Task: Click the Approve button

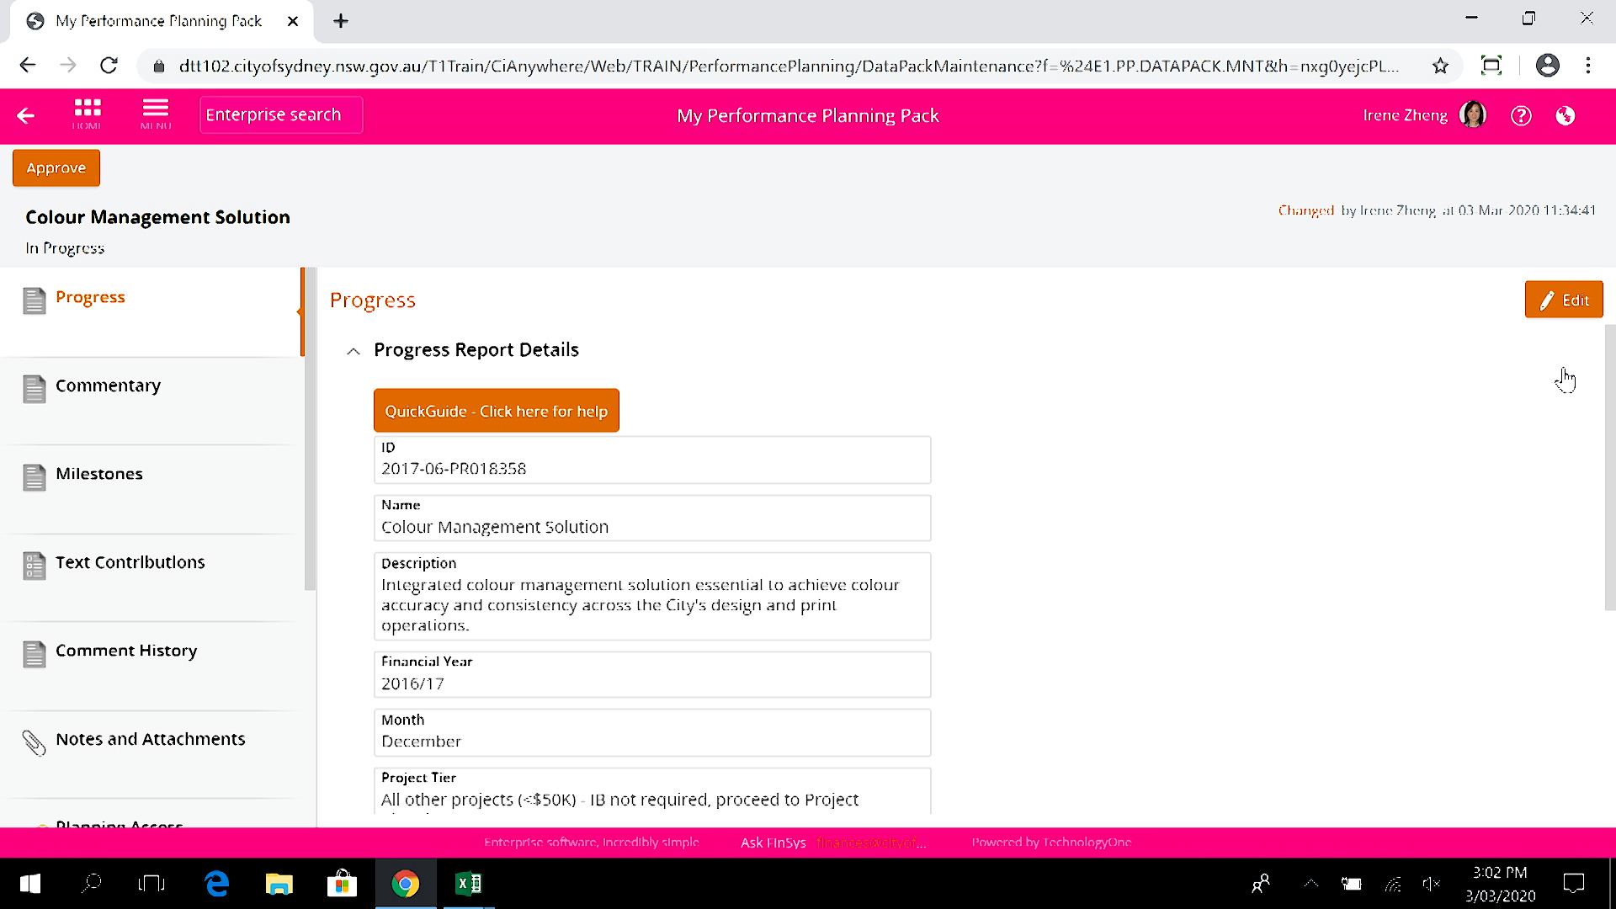Action: (x=56, y=167)
